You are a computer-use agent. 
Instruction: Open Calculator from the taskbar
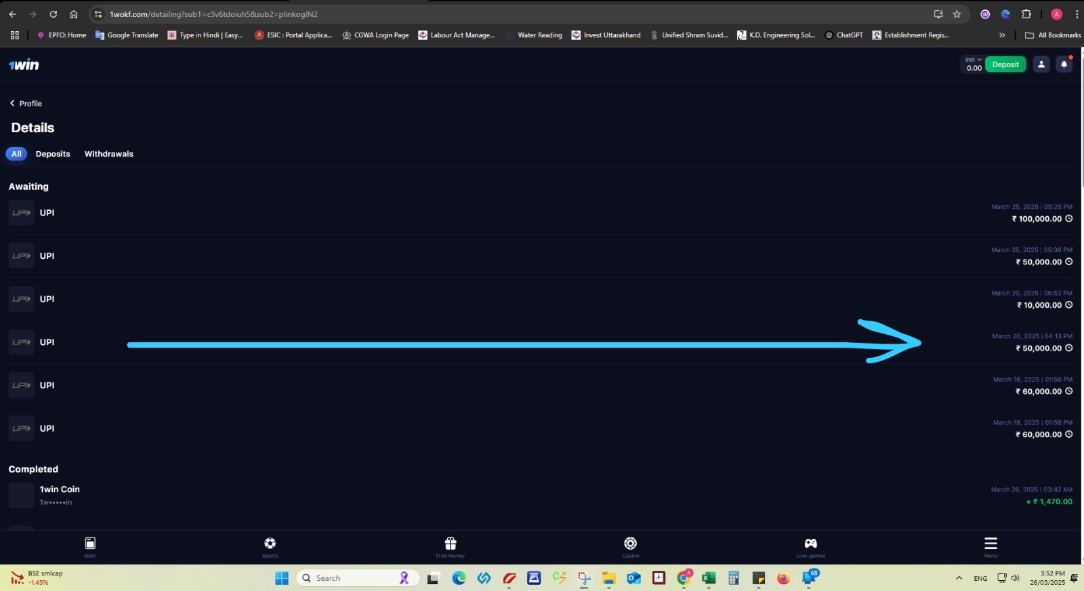[733, 578]
